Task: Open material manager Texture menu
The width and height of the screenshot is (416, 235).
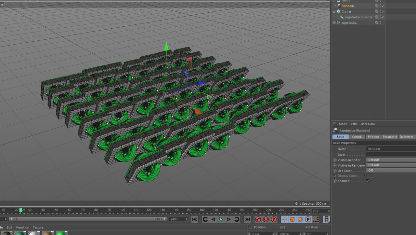Action: click(38, 228)
